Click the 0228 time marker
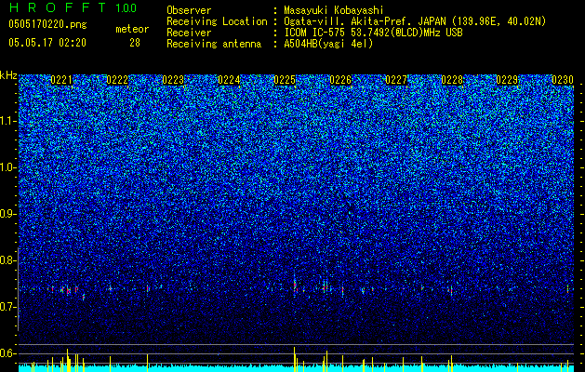This screenshot has height=372, width=585. coord(452,80)
